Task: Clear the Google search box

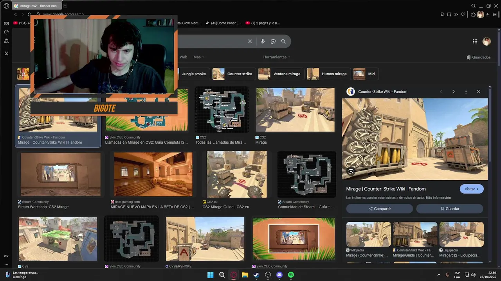Action: pos(250,41)
